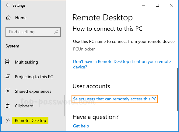This screenshot has width=179, height=132.
Task: Click the sidebar vertical scrollbar
Action: coord(65,106)
